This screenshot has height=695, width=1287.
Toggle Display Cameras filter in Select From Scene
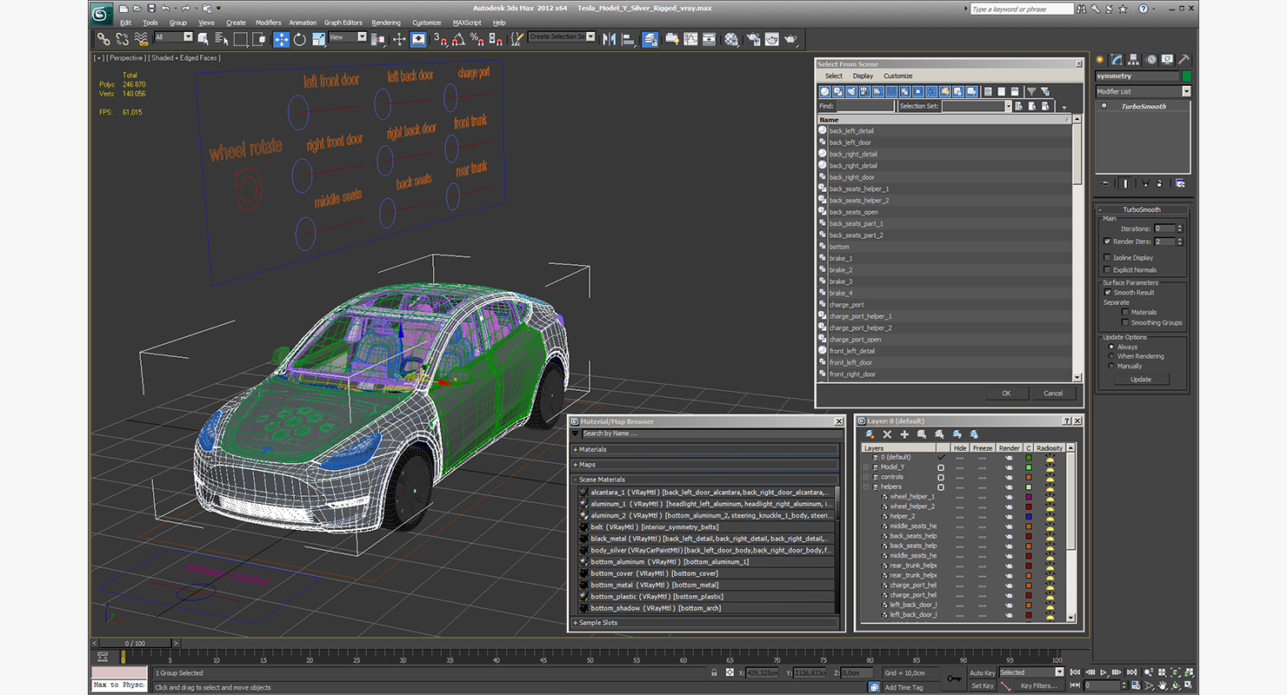pyautogui.click(x=865, y=91)
